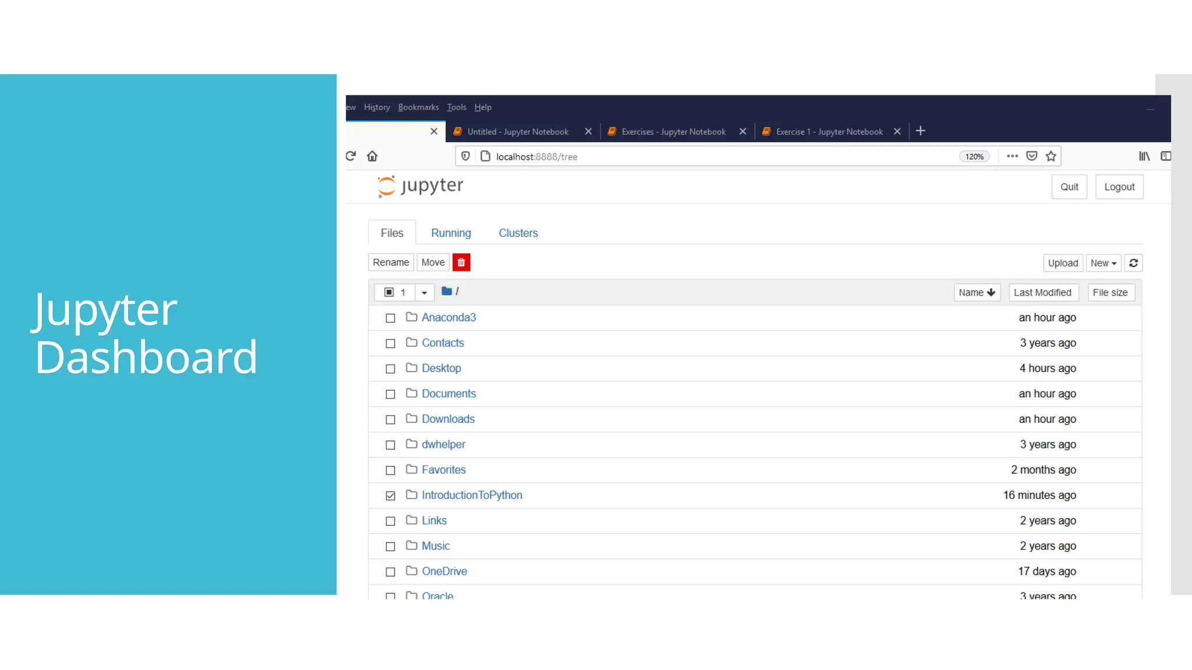Click the Rename button
Screen dimensions: 1192x670
[391, 262]
